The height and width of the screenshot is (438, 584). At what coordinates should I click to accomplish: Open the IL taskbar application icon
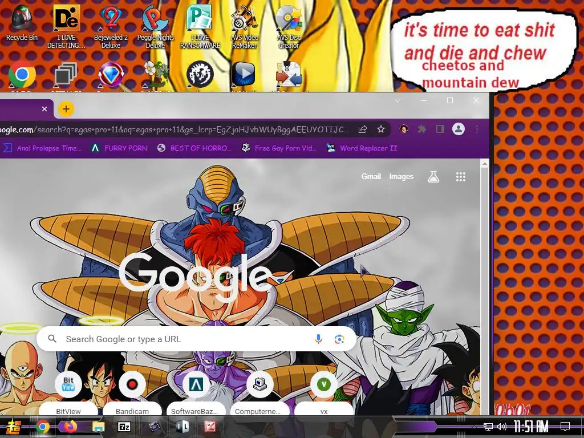point(182,427)
